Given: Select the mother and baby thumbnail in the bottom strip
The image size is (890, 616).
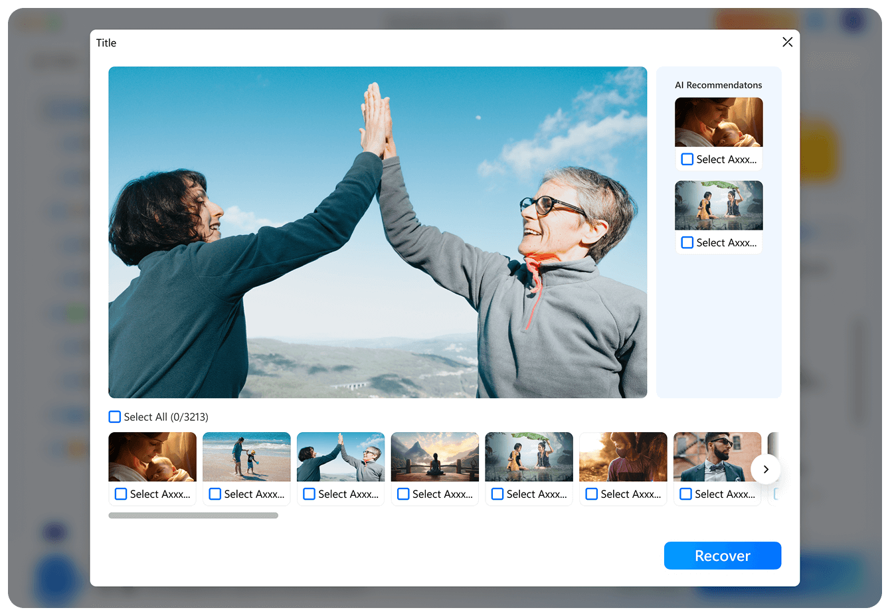Looking at the screenshot, I should (153, 457).
